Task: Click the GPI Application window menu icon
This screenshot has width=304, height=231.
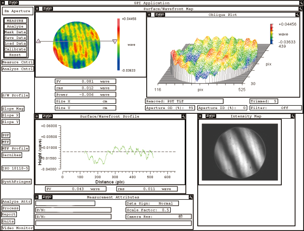Action: point(3,3)
